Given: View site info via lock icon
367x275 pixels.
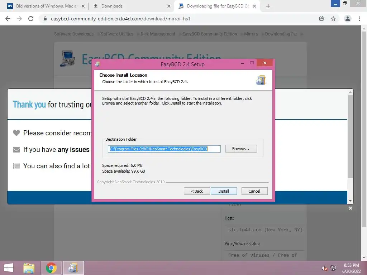Looking at the screenshot, I should coord(45,19).
